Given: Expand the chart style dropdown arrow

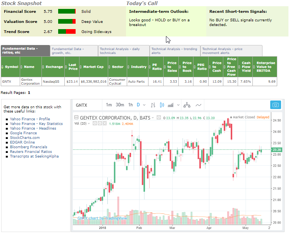Looking at the screenshot, I should 178,105.
